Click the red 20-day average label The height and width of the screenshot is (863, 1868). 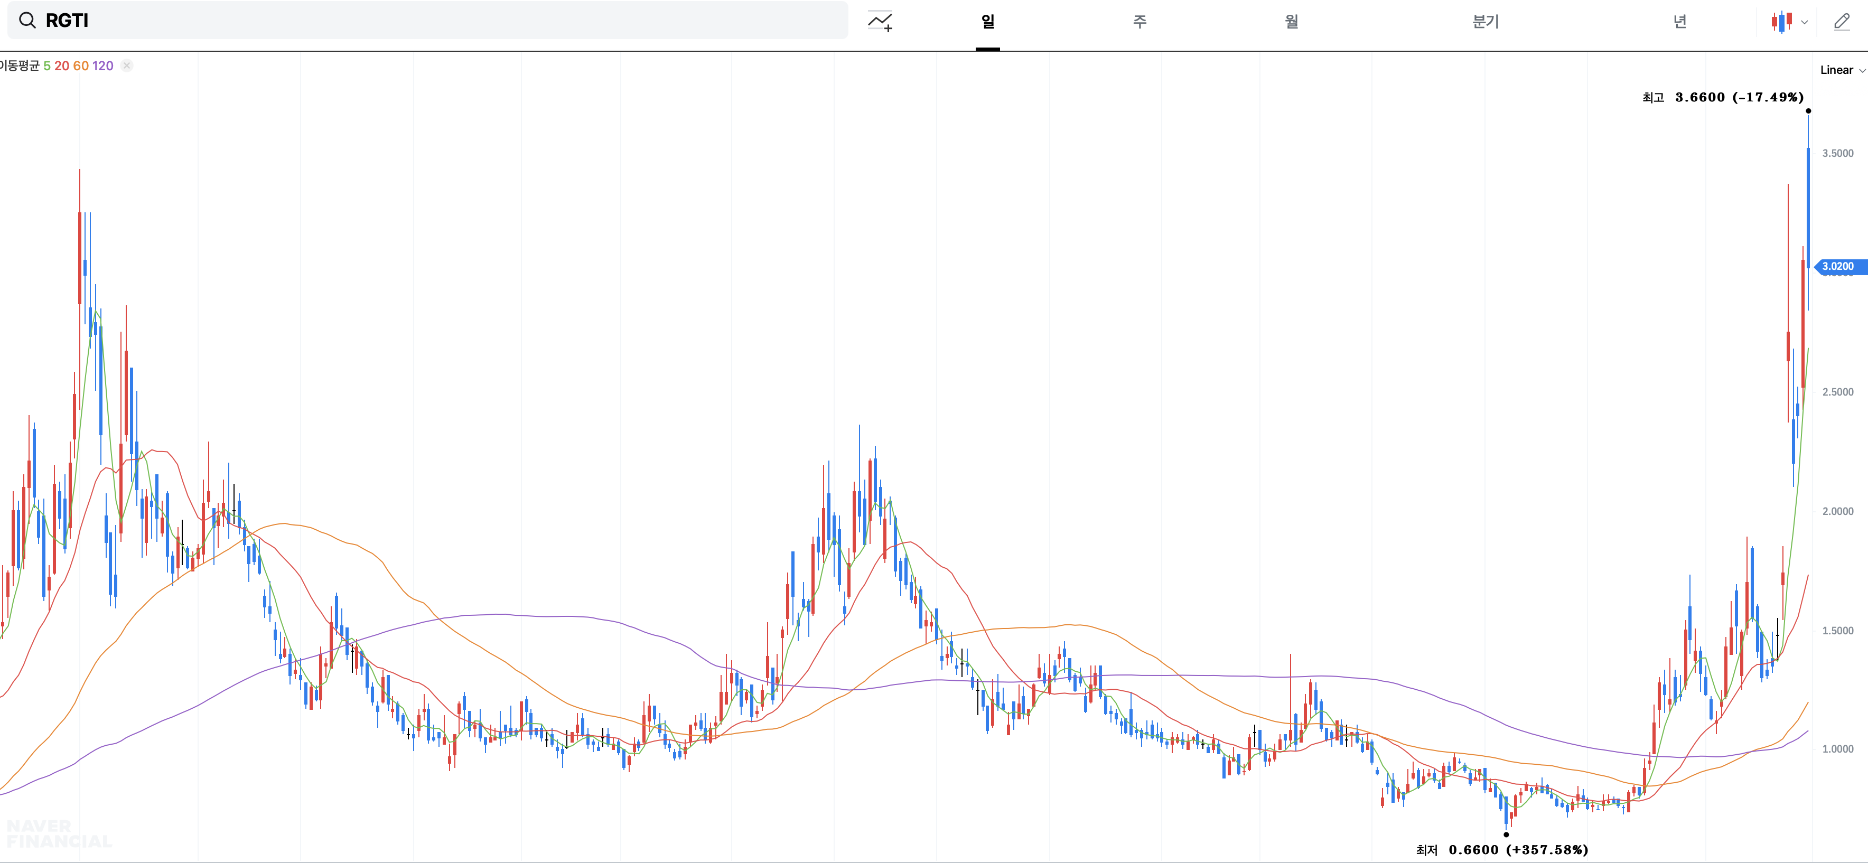click(62, 66)
